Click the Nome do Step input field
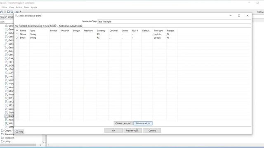The height and width of the screenshot is (148, 264). (x=174, y=22)
